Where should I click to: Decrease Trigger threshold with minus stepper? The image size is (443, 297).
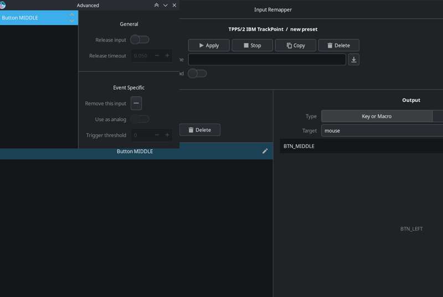click(x=157, y=135)
